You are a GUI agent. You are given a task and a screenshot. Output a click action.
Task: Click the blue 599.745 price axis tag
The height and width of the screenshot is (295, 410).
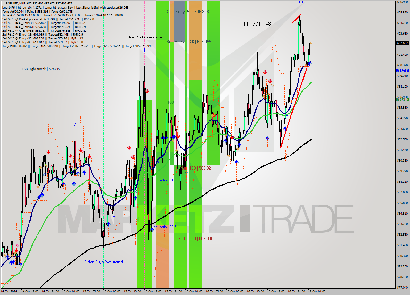[402, 70]
